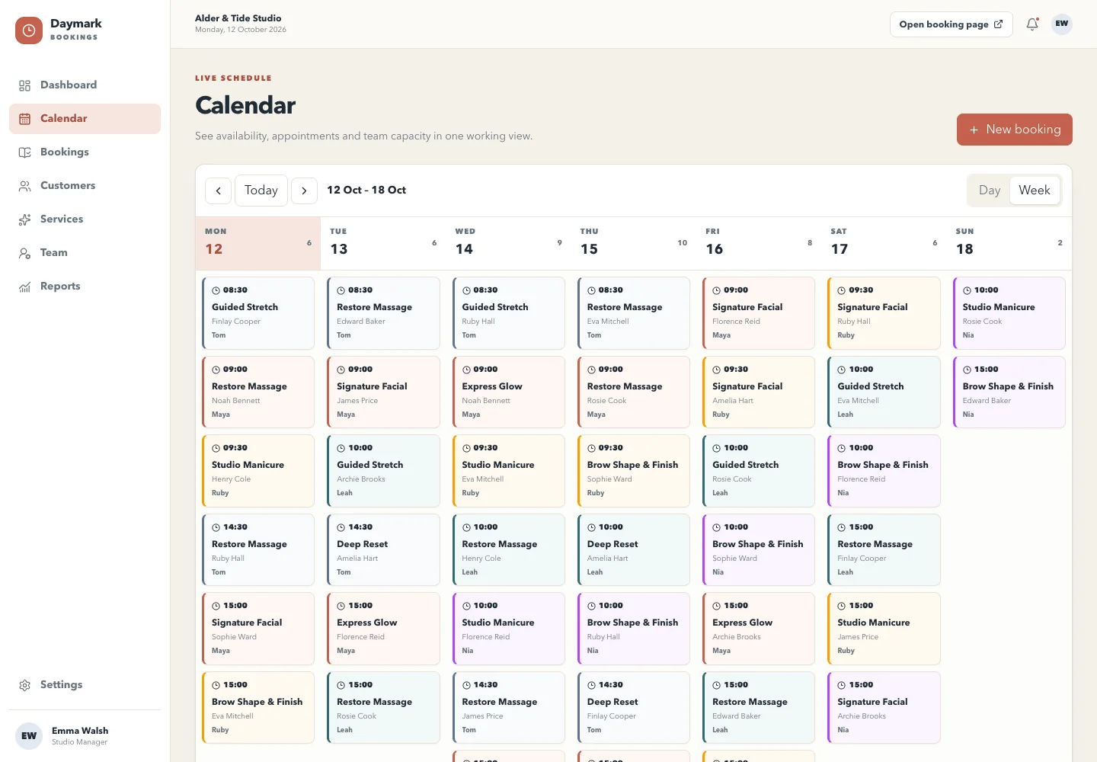This screenshot has width=1097, height=762.
Task: Open Eva Mitchell's Monday Brow Shape booking
Action: pyautogui.click(x=258, y=708)
